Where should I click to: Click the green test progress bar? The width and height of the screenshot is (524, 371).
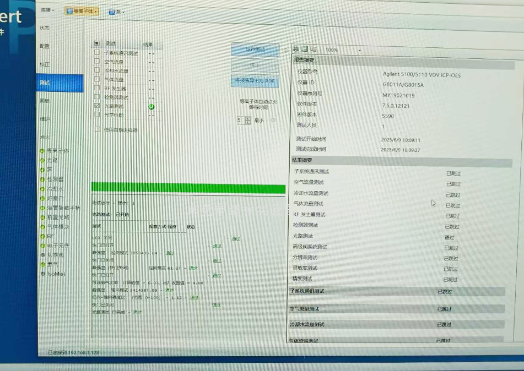click(x=188, y=188)
